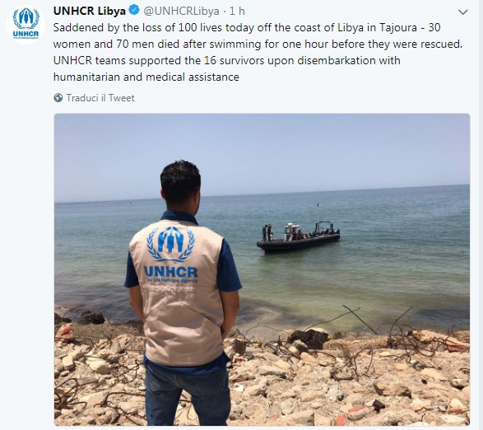The height and width of the screenshot is (430, 483).
Task: Open the UNHCR Libya display name
Action: tap(90, 11)
